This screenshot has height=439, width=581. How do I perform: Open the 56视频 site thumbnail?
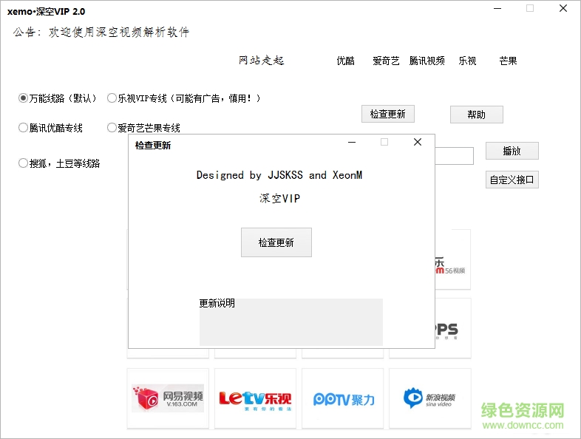[x=453, y=259]
